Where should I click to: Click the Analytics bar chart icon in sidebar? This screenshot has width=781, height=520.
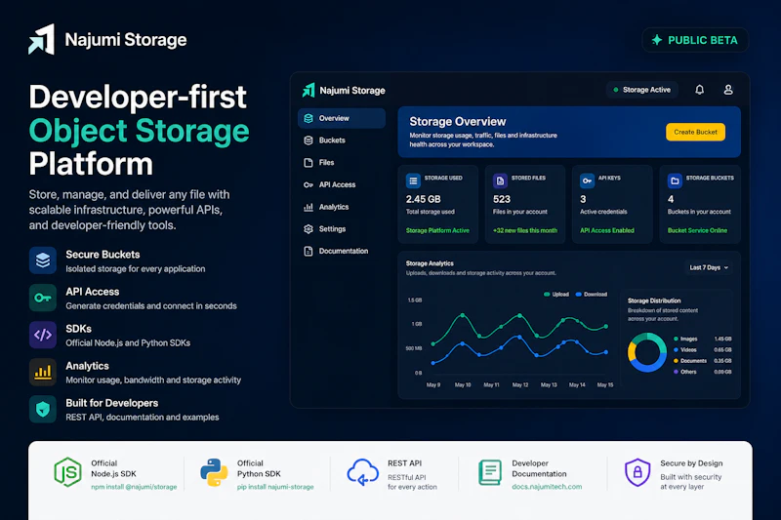[308, 207]
